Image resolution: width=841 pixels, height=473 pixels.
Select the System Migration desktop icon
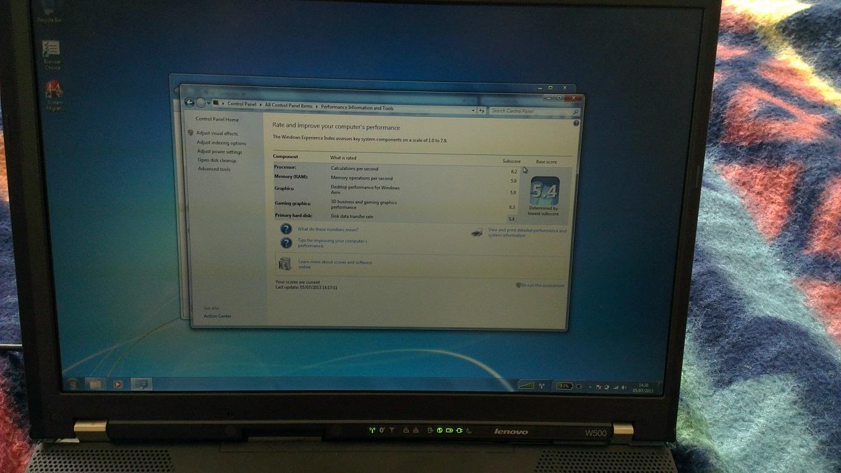(54, 96)
